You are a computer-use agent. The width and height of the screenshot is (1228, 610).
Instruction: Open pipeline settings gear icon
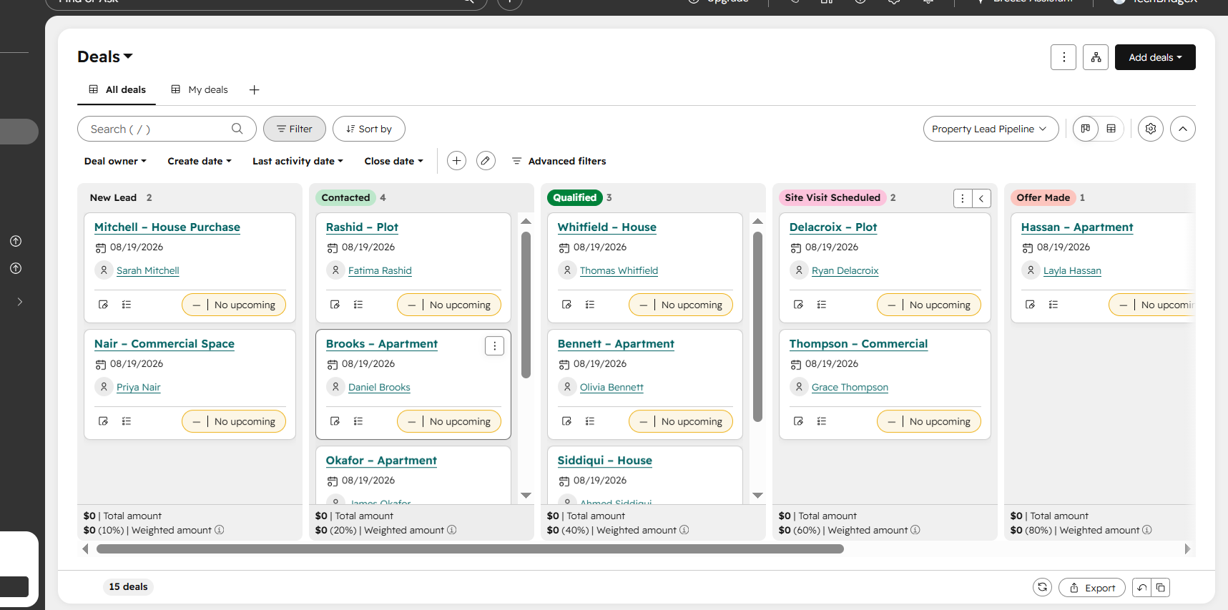click(1151, 129)
